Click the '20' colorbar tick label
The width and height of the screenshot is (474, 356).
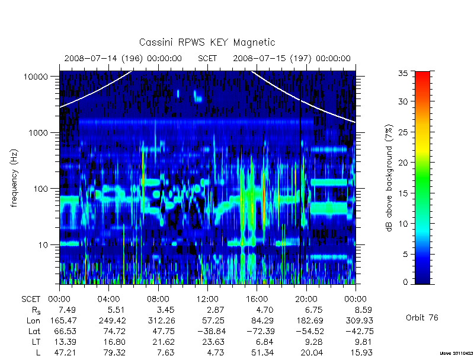403,163
